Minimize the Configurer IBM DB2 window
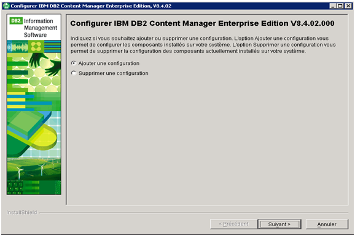355x236 pixels. 332,6
